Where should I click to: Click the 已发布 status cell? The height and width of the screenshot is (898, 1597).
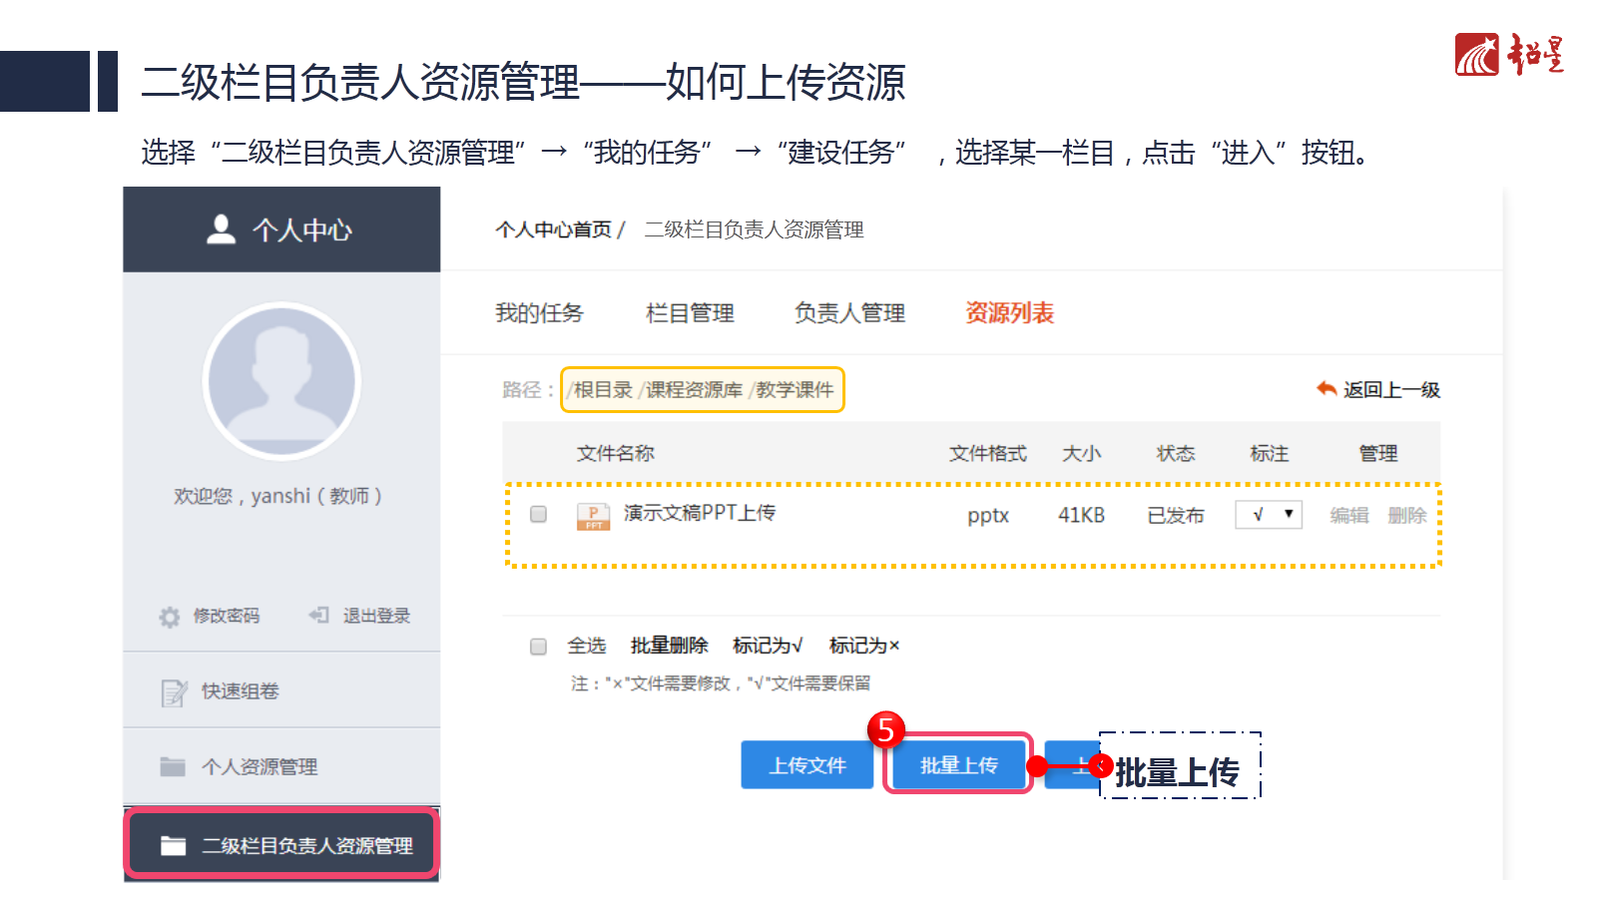click(1175, 515)
